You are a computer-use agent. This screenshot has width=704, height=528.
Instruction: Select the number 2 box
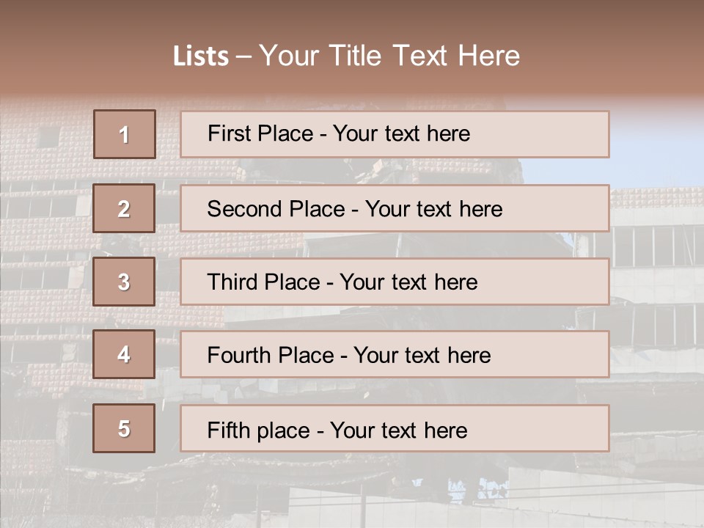click(125, 208)
